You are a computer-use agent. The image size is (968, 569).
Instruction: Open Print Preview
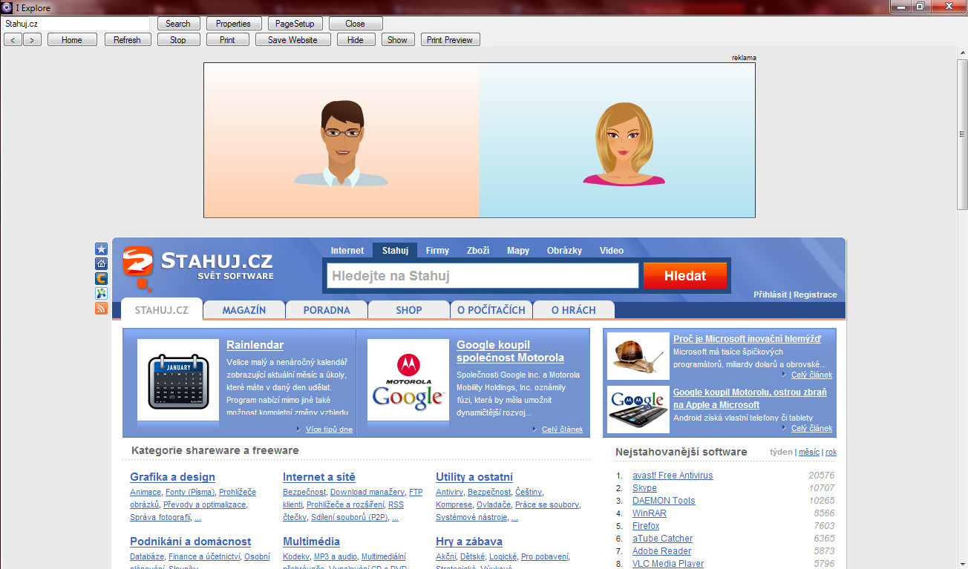450,40
